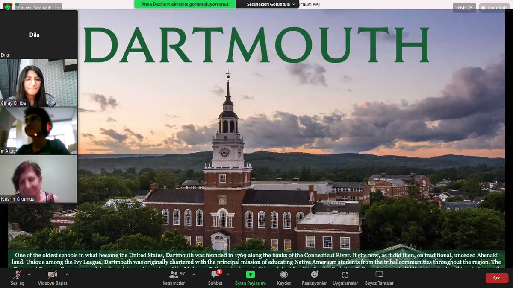The height and width of the screenshot is (288, 513).
Task: Click the green security shield icon
Action: 7,7
